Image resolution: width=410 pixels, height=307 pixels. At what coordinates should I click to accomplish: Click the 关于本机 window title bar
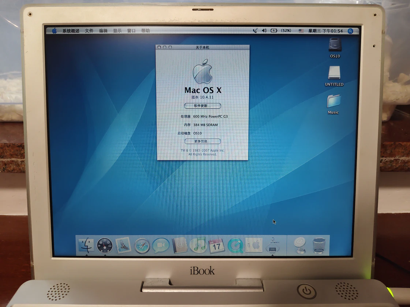pyautogui.click(x=203, y=47)
